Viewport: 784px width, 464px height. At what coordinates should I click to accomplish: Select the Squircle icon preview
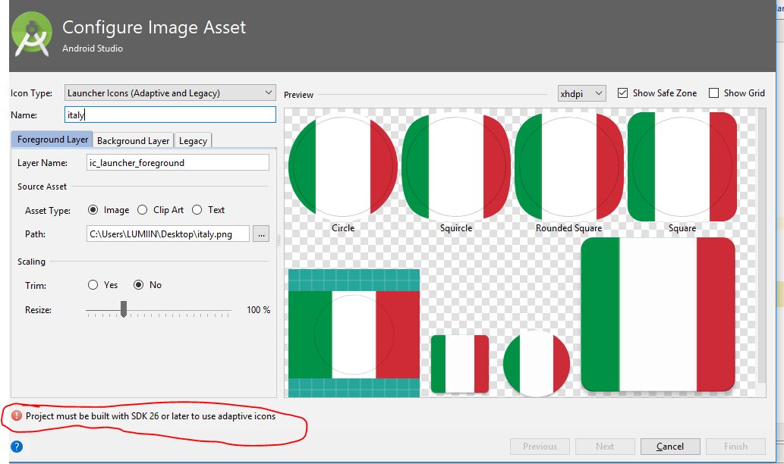click(456, 166)
